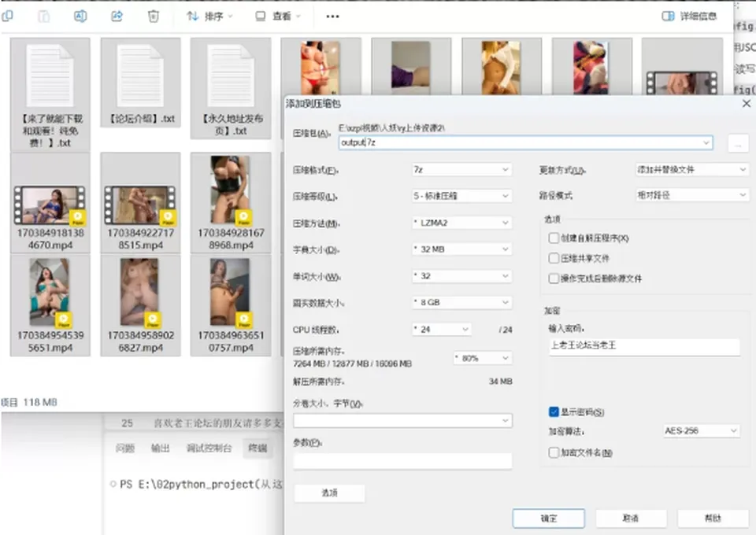Click the Paste icon in Explorer toolbar

(x=43, y=17)
